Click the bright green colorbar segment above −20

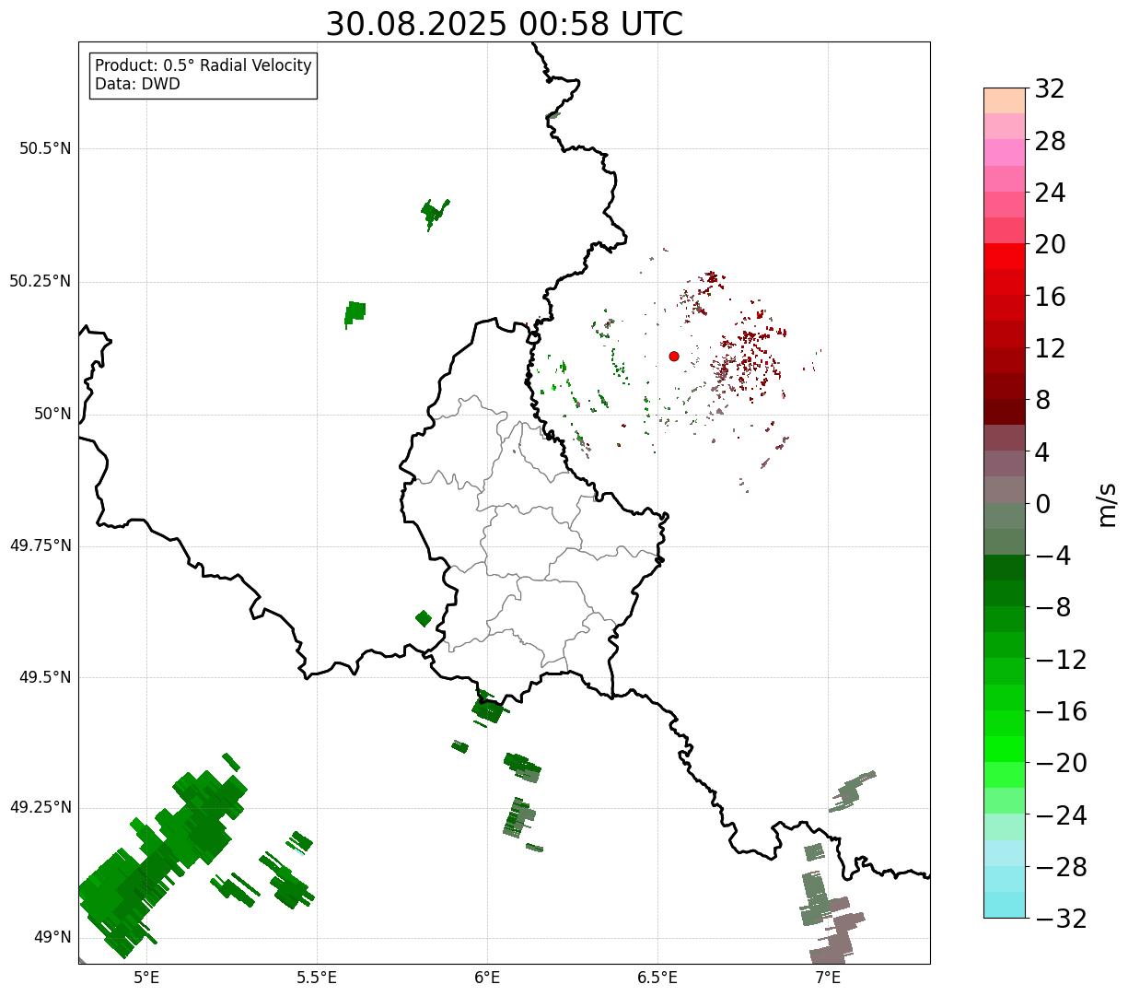coord(1005,749)
